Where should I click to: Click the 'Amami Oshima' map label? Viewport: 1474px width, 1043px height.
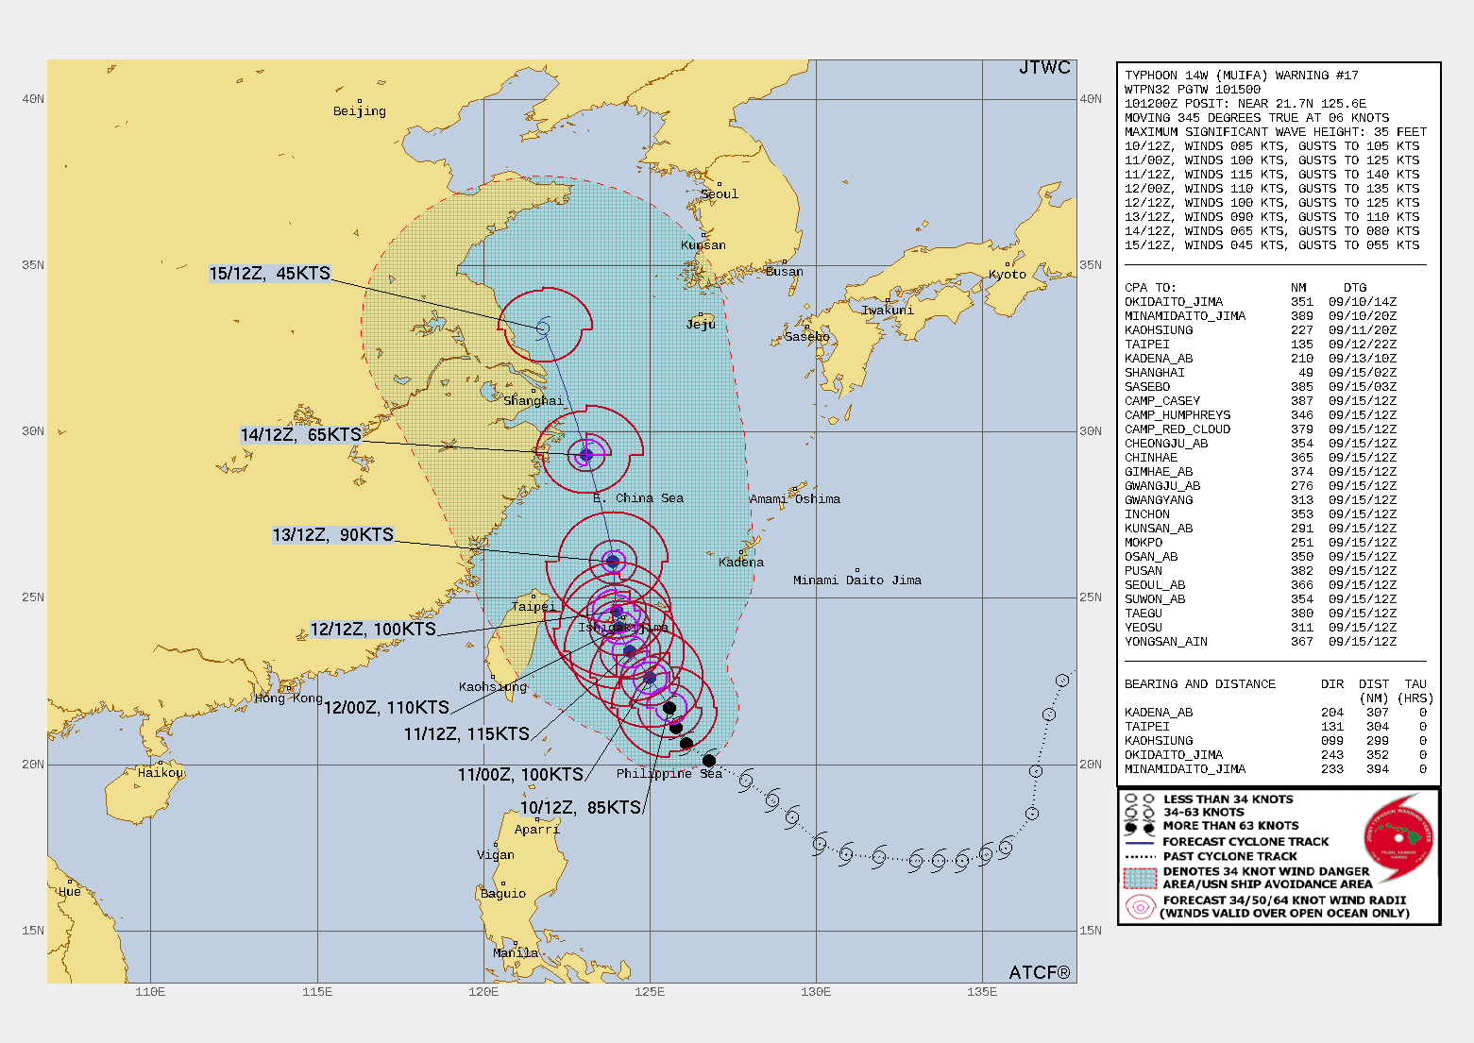795,499
